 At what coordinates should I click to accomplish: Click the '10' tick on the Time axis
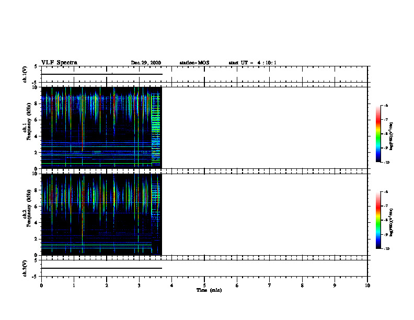(x=367, y=285)
